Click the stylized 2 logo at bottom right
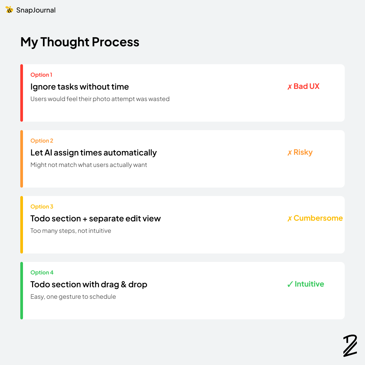 point(350,345)
